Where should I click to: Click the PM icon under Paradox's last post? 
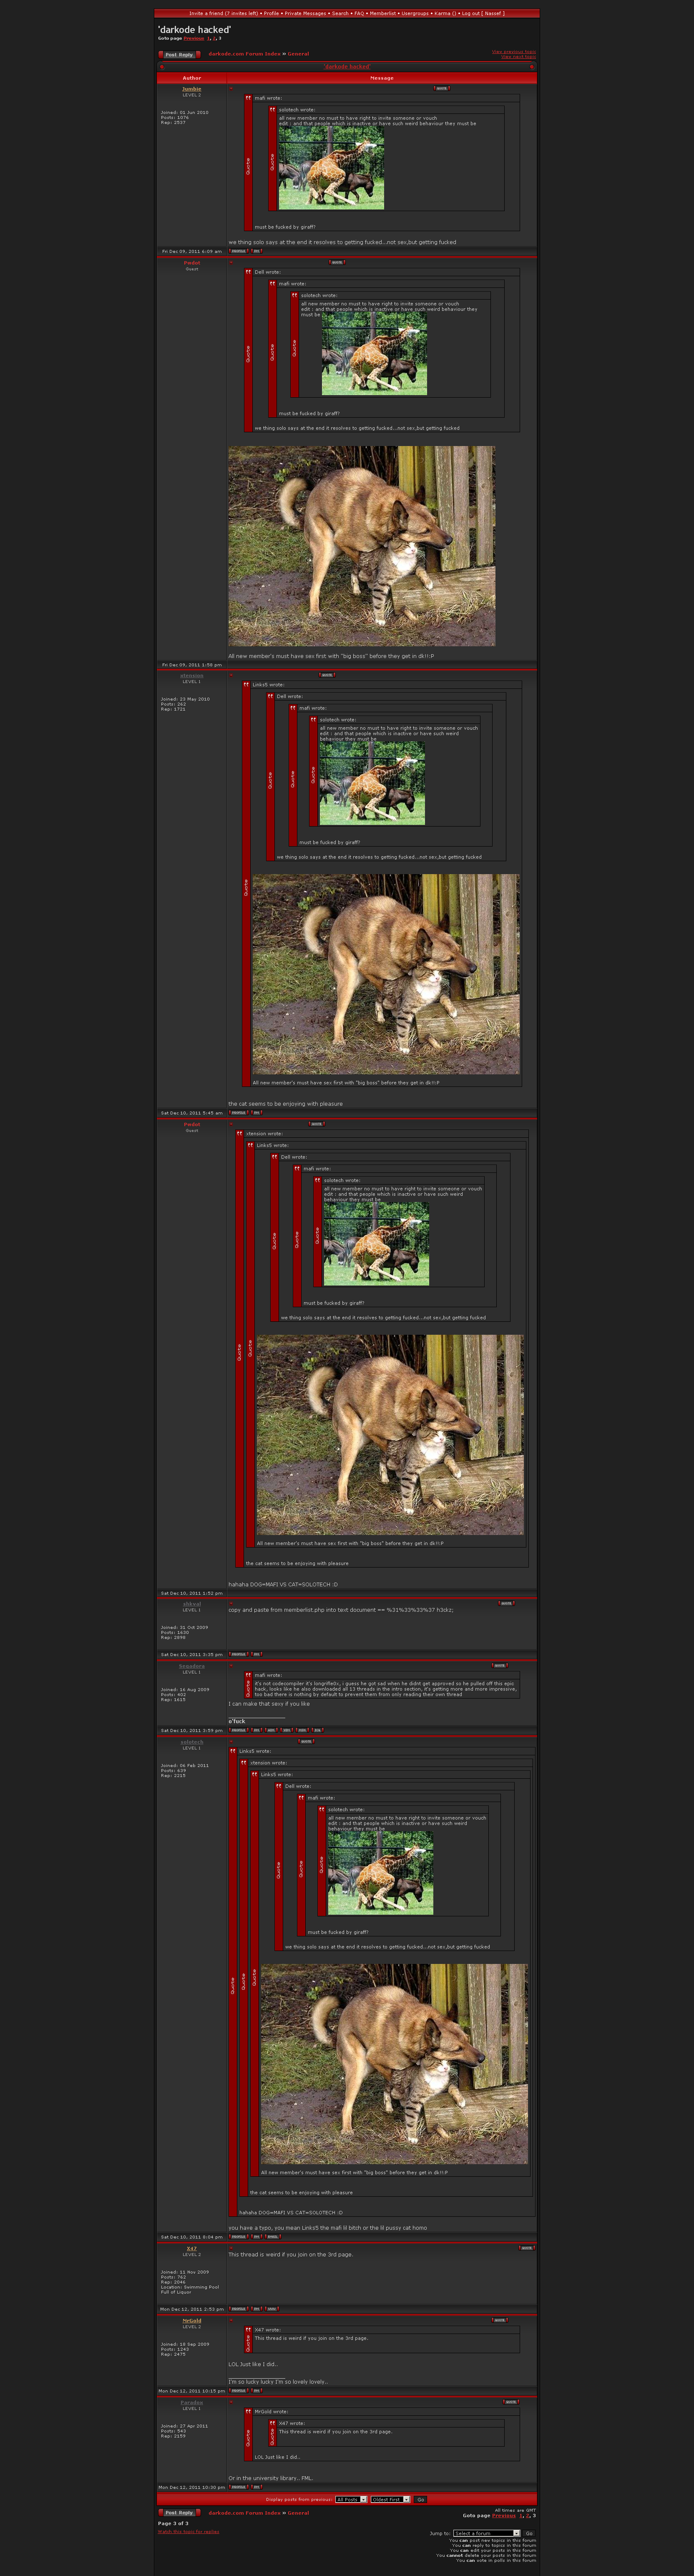[256, 2487]
